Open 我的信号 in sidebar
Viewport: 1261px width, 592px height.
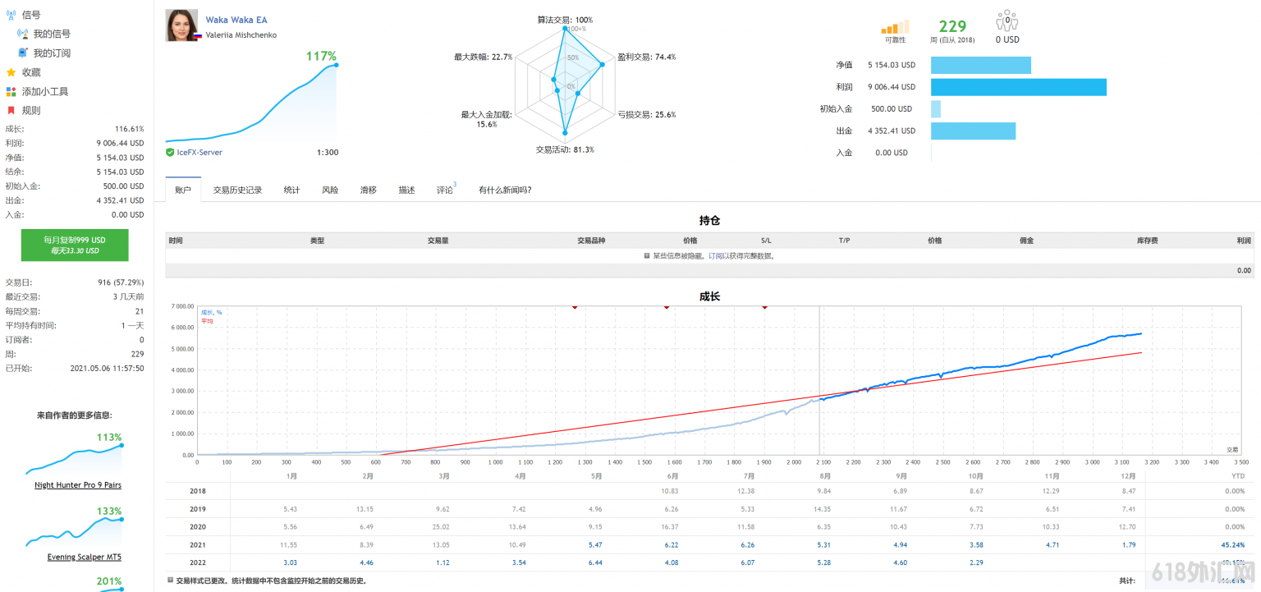pos(52,34)
